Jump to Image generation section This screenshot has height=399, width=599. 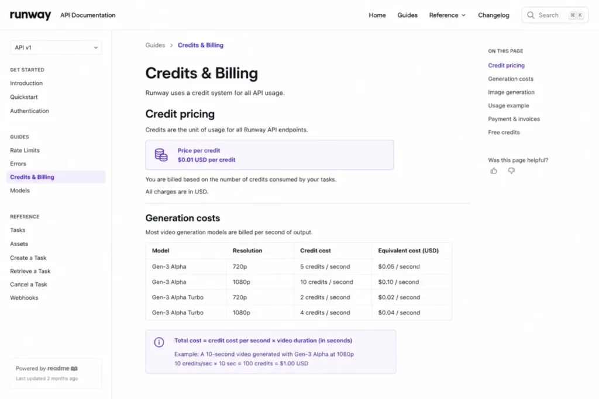pos(511,92)
